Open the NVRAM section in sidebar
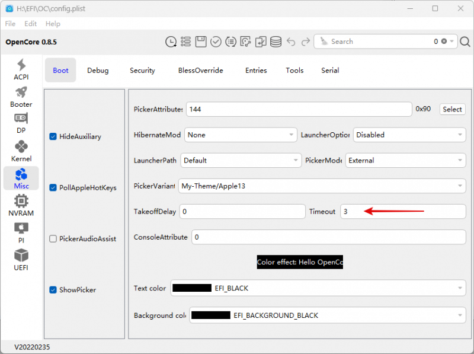The height and width of the screenshot is (354, 474). [21, 206]
